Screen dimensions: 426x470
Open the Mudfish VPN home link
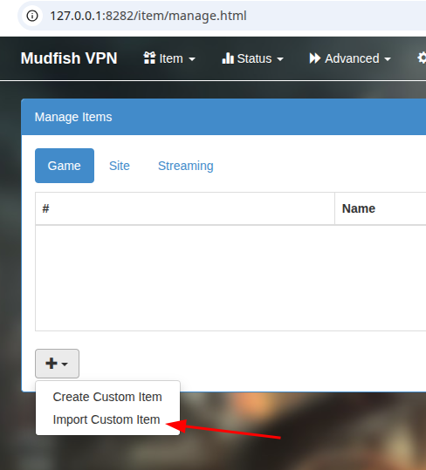click(69, 58)
